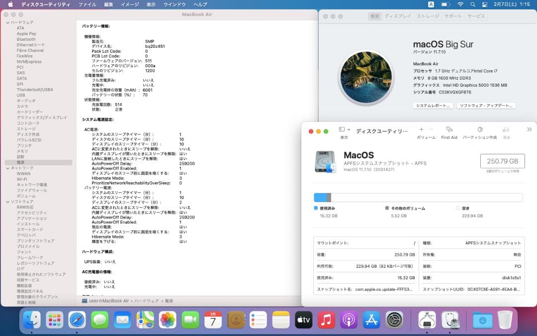Open the 編集 menu
The width and height of the screenshot is (537, 336).
click(x=108, y=4)
